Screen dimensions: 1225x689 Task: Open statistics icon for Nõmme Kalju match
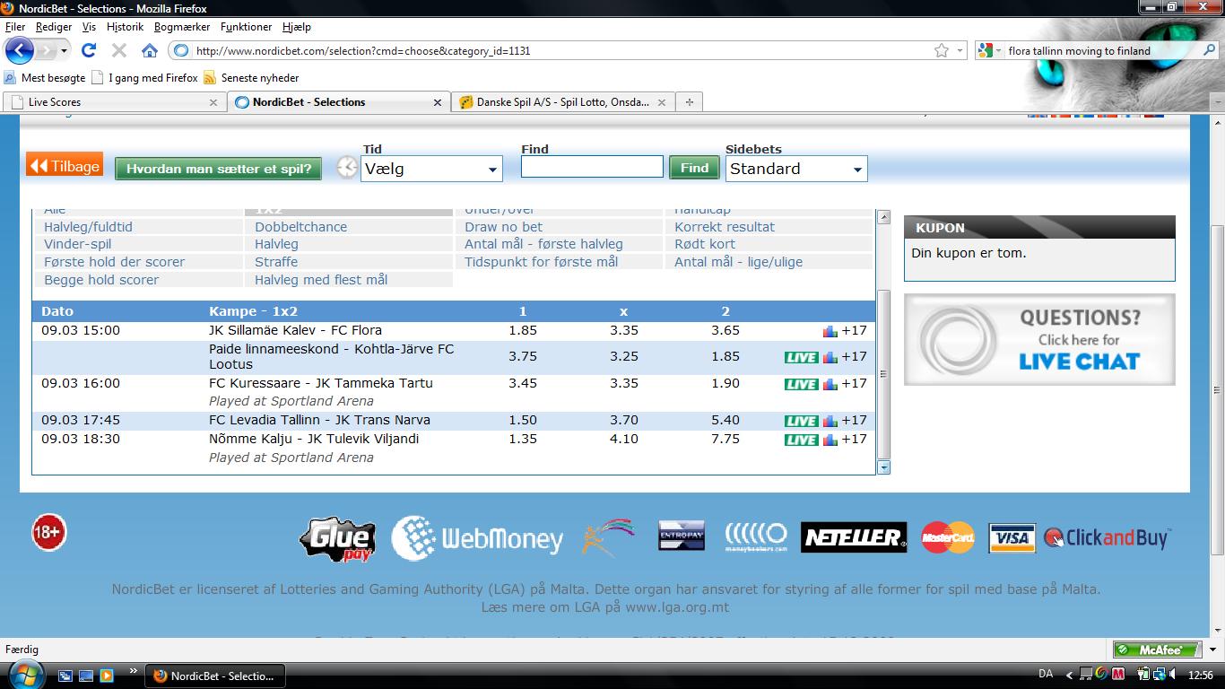pyautogui.click(x=830, y=440)
